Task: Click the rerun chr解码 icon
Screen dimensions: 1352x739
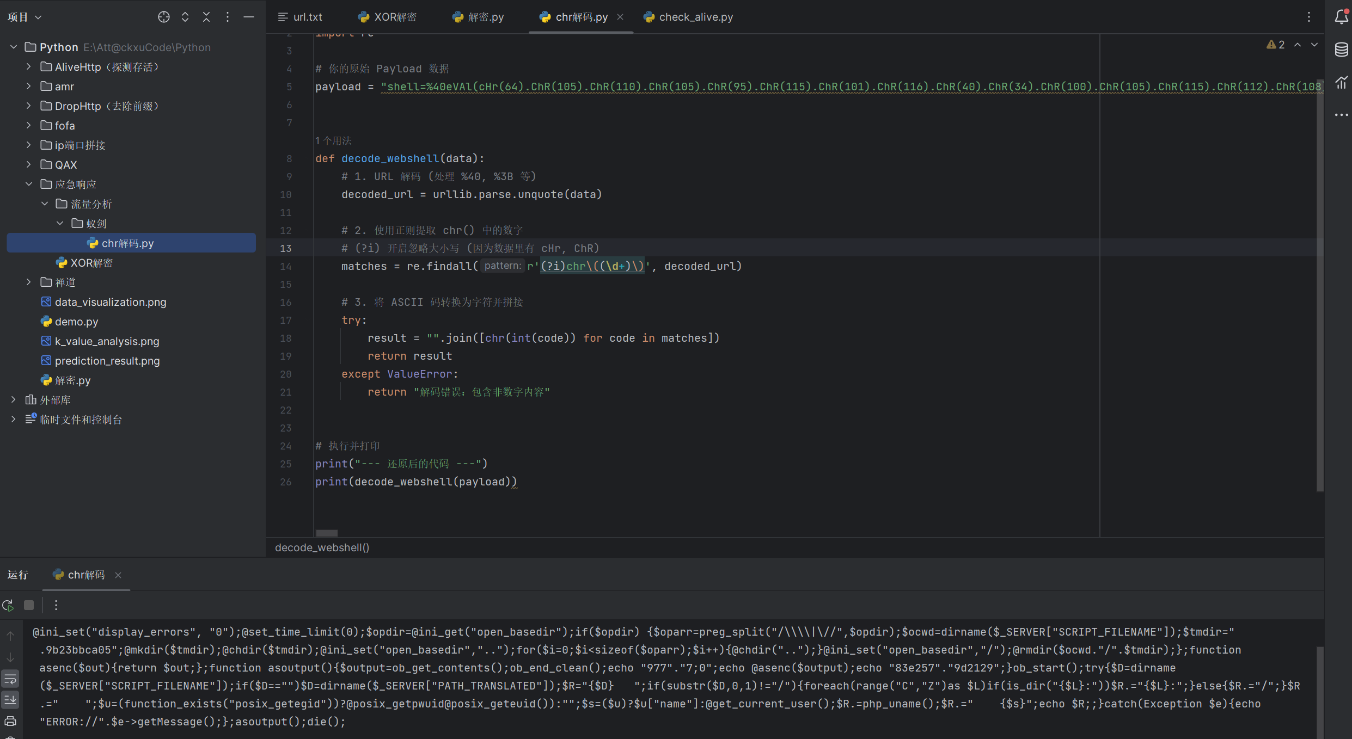Action: click(8, 605)
